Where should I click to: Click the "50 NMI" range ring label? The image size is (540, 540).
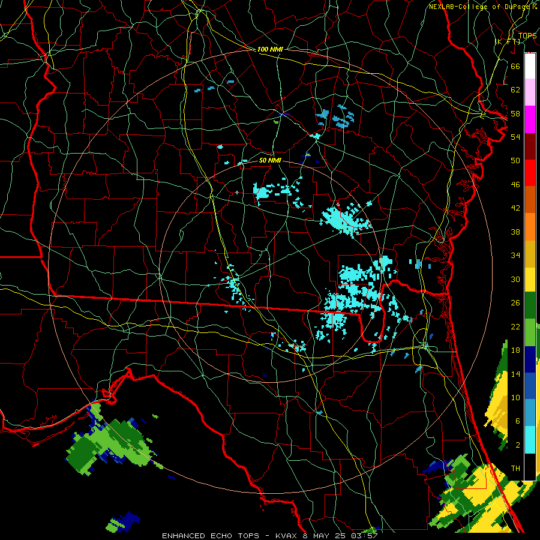[x=270, y=160]
